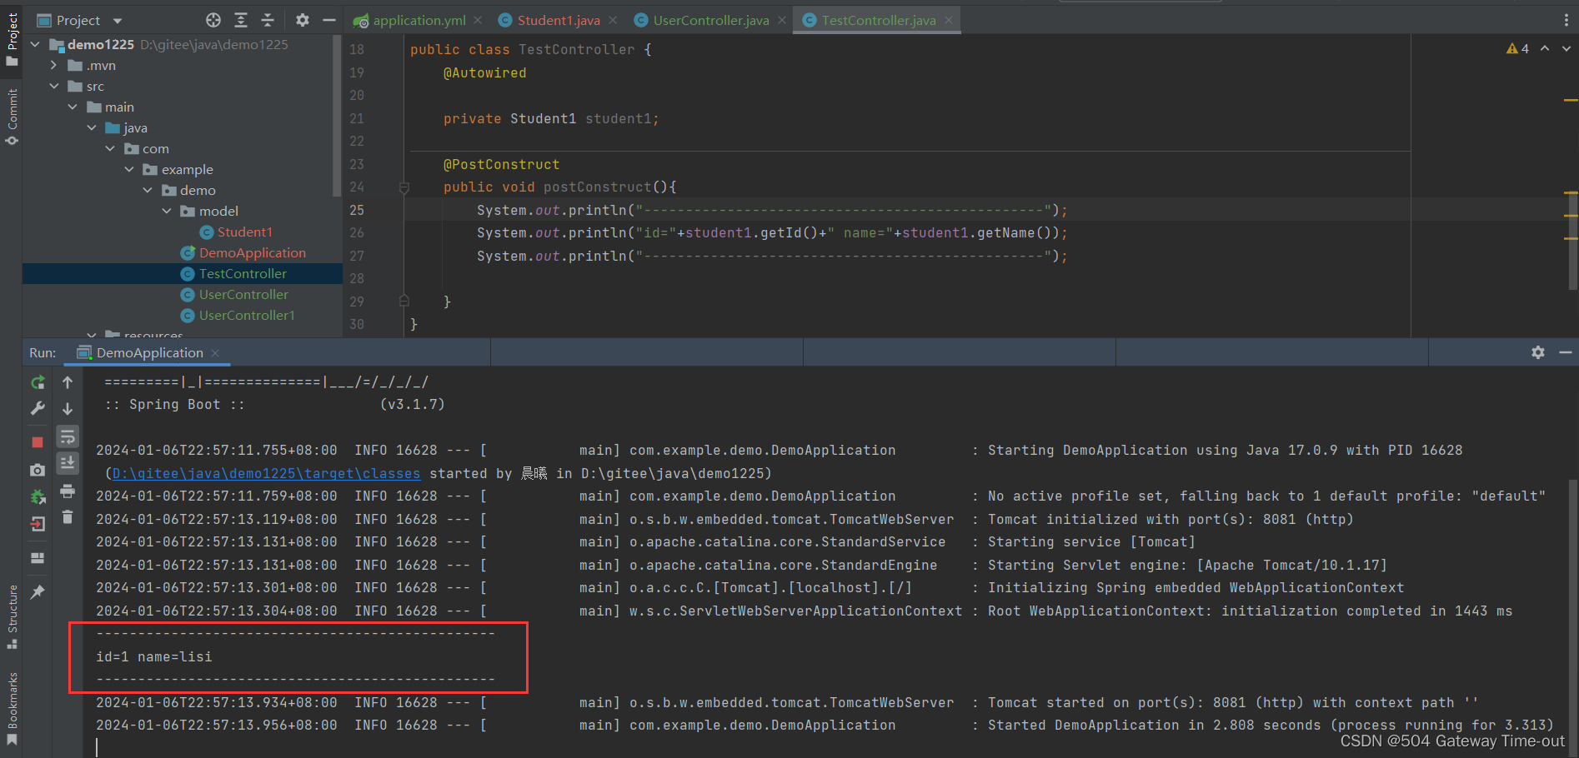Viewport: 1579px width, 758px height.
Task: Collapse the main folder
Action: [73, 107]
